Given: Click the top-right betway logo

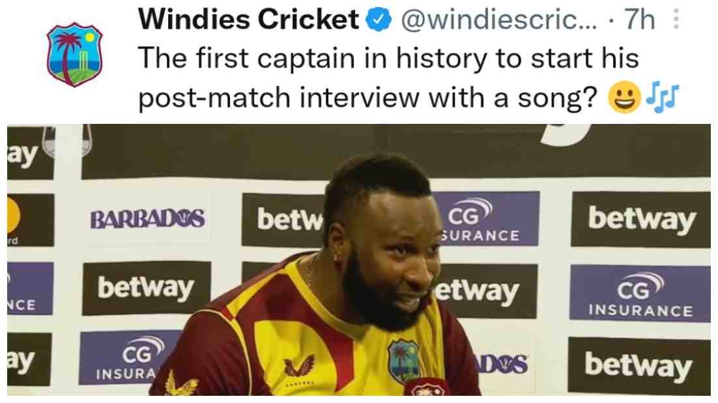Looking at the screenshot, I should (641, 220).
